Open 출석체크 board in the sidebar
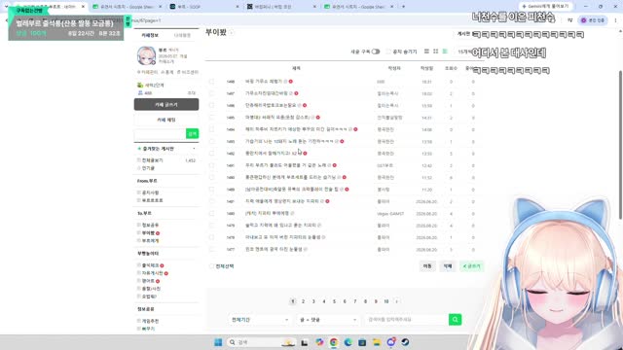The height and width of the screenshot is (350, 623). pos(151,265)
